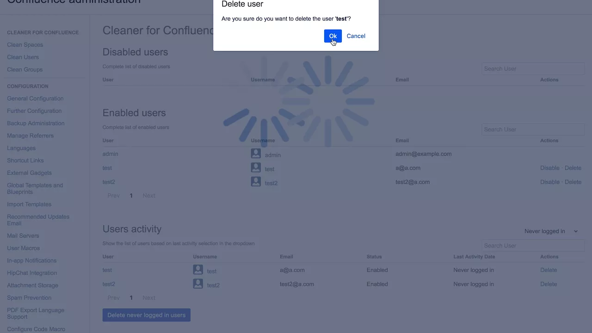Click Prev in Users activity pagination
Image resolution: width=592 pixels, height=333 pixels.
point(113,298)
